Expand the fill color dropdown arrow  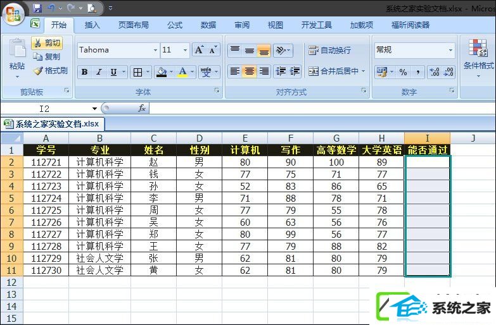171,72
